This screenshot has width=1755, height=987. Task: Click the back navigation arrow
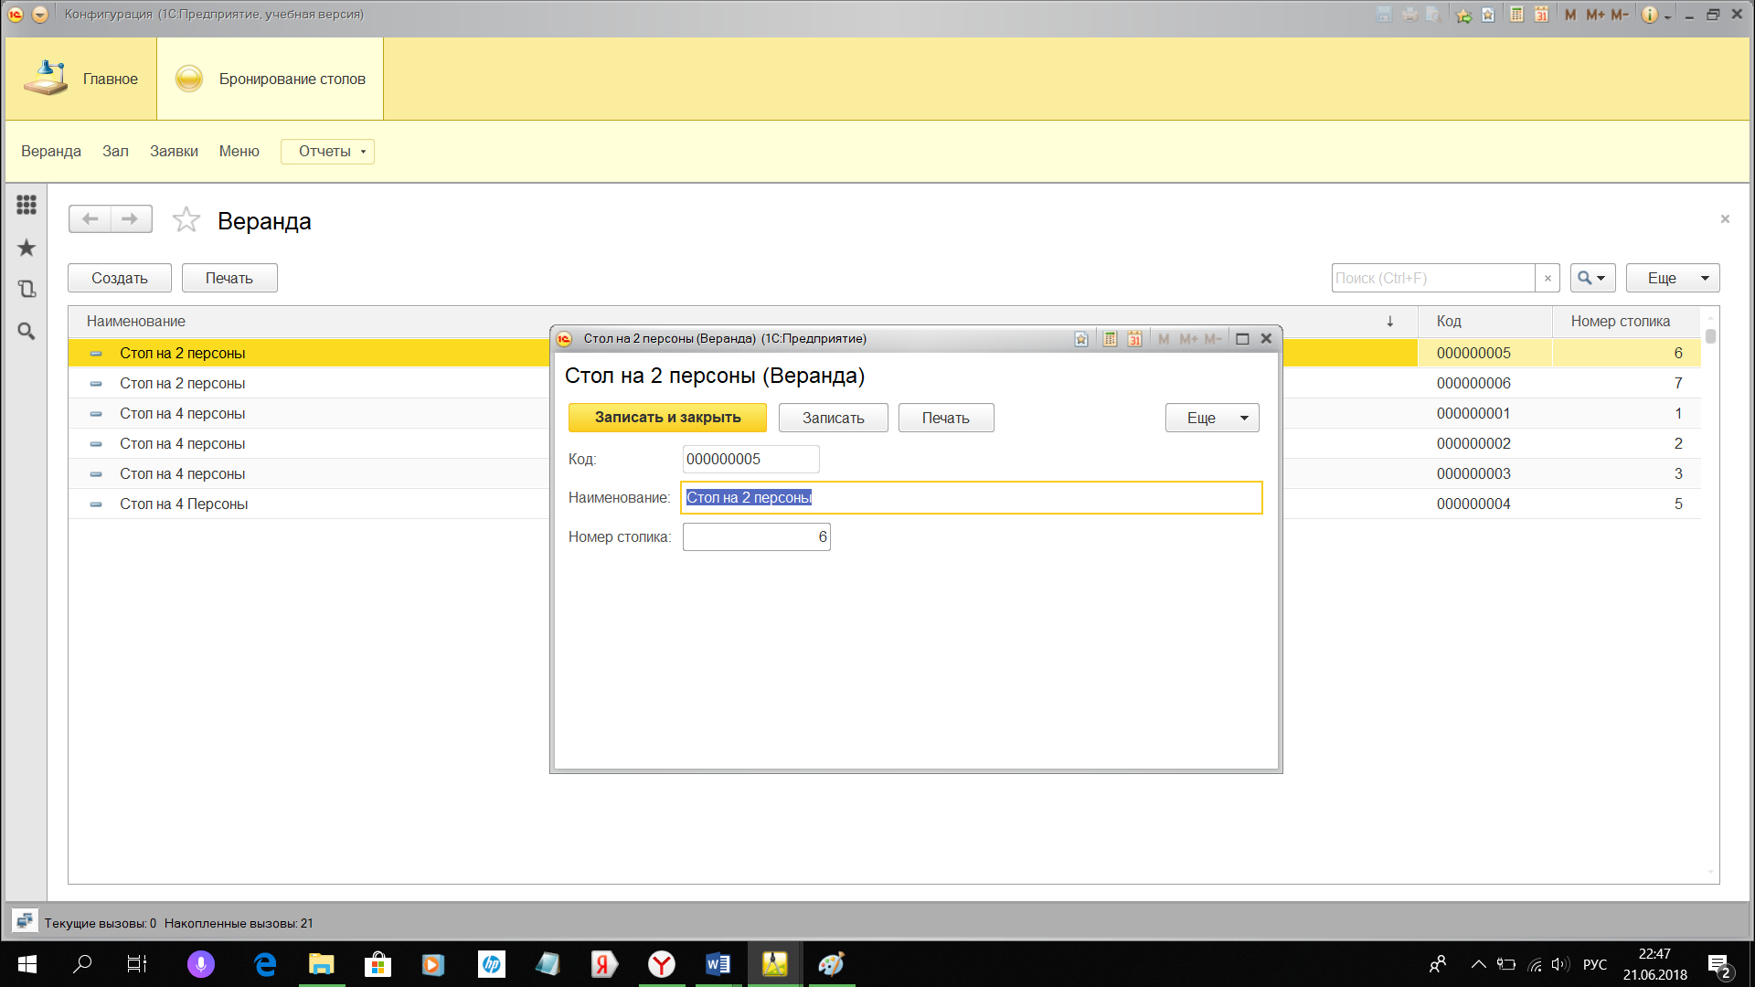tap(90, 219)
